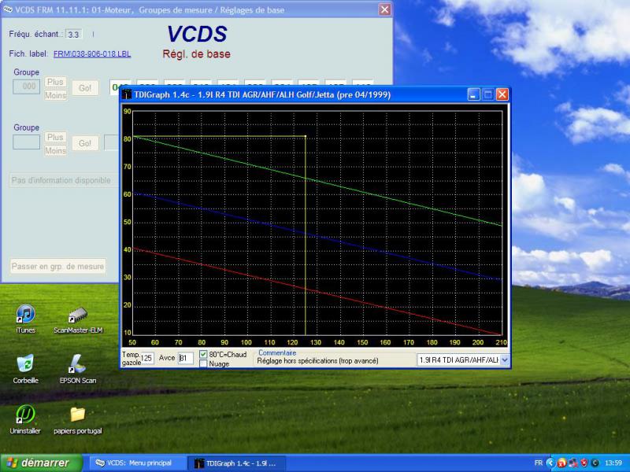
Task: Click Passer en grp. de mesure button
Action: (x=57, y=266)
